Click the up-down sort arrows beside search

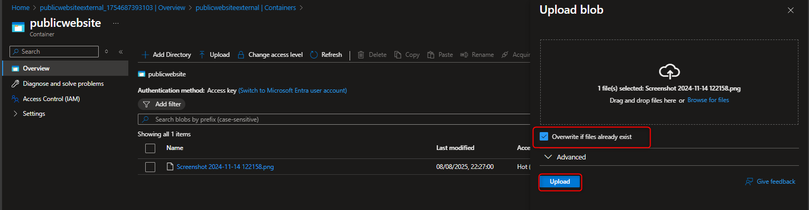click(107, 52)
